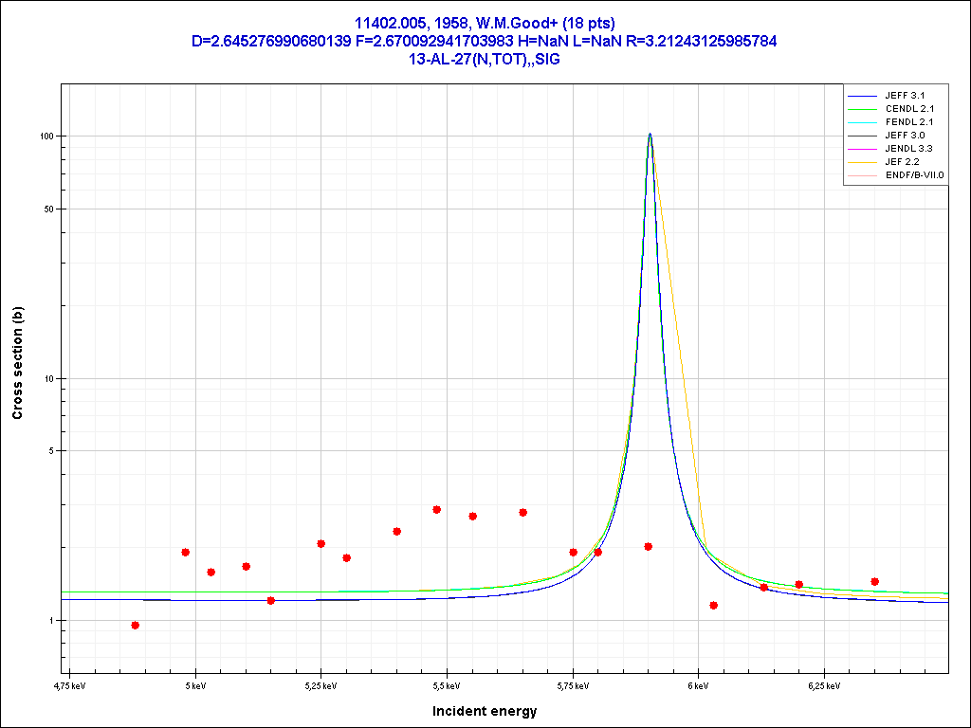Click the resonance peak top near 100 b
Screen dimensions: 971x728
click(x=650, y=135)
